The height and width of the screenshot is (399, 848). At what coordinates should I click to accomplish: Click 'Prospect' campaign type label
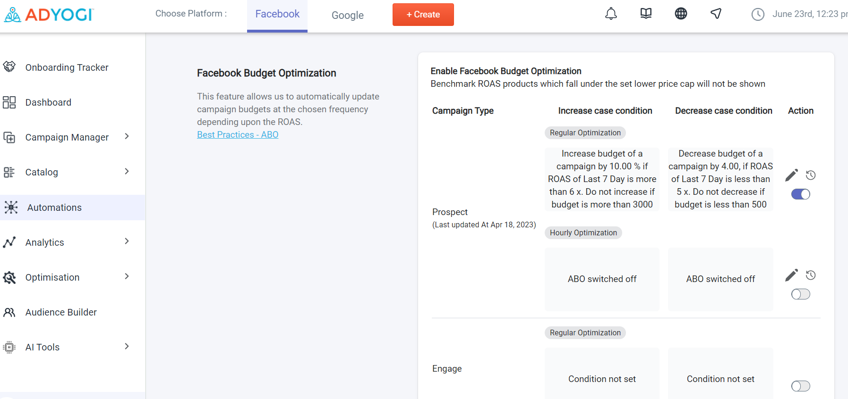(x=450, y=212)
